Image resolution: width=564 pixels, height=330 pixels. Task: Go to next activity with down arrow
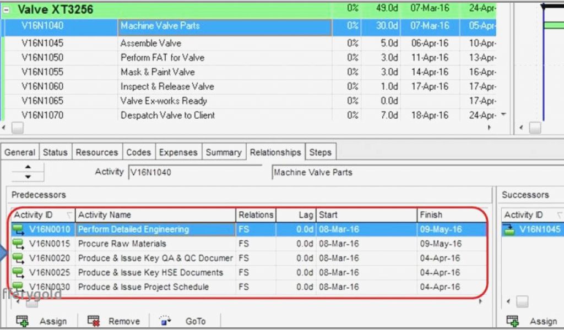point(28,177)
